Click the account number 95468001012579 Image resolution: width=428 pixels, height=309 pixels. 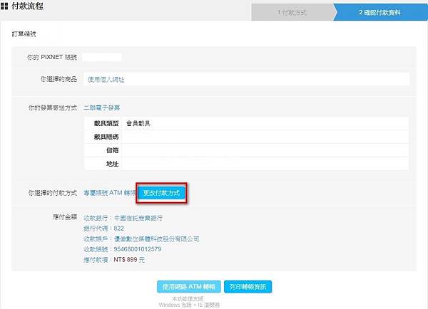tap(138, 249)
